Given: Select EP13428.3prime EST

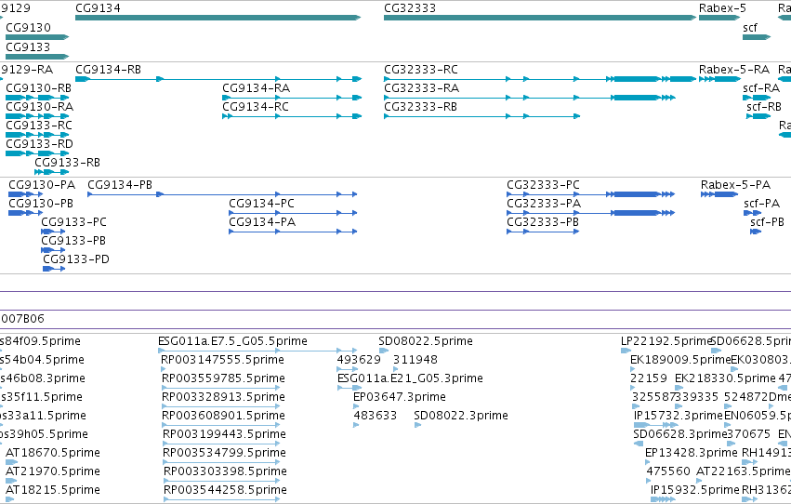Looking at the screenshot, I should click(x=648, y=462).
